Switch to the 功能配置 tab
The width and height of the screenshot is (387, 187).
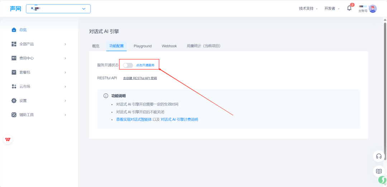click(116, 46)
